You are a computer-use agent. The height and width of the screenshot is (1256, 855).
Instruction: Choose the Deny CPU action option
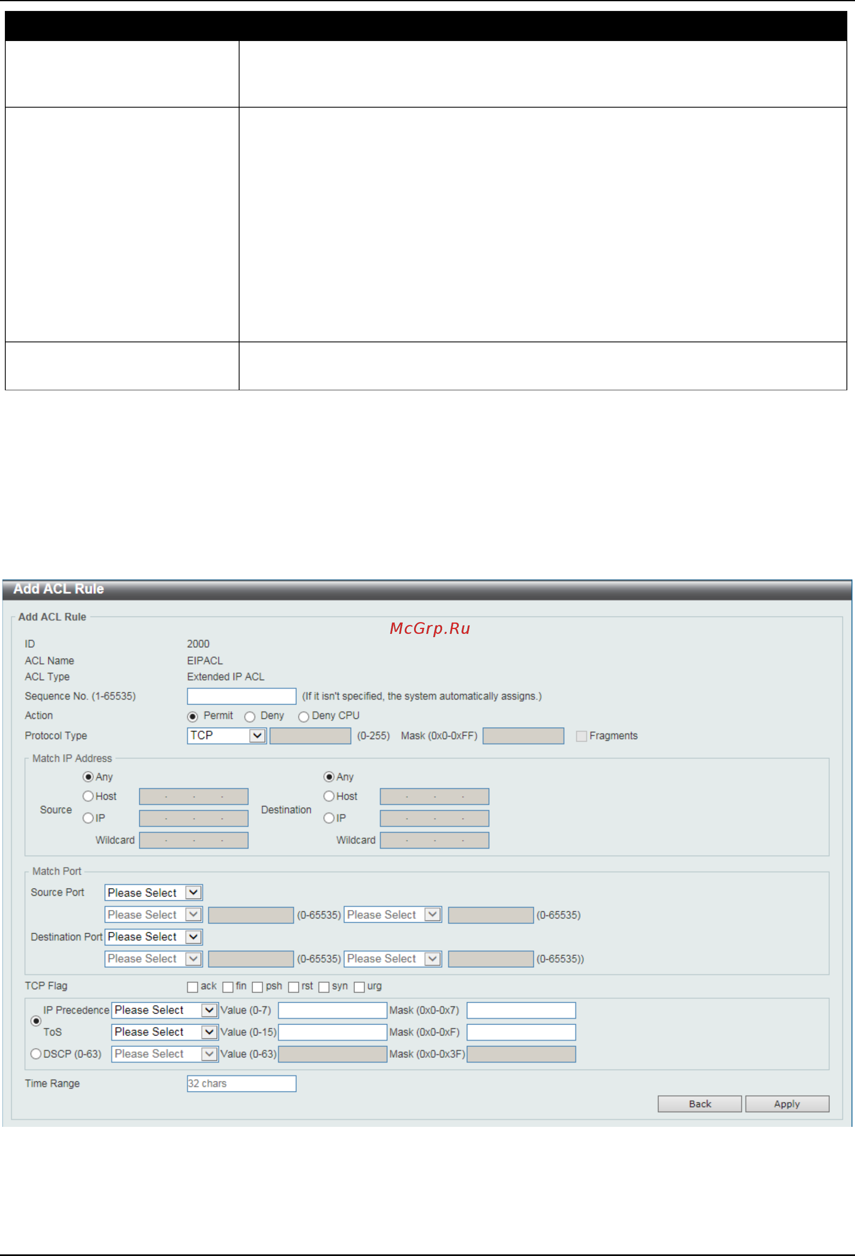(x=304, y=717)
